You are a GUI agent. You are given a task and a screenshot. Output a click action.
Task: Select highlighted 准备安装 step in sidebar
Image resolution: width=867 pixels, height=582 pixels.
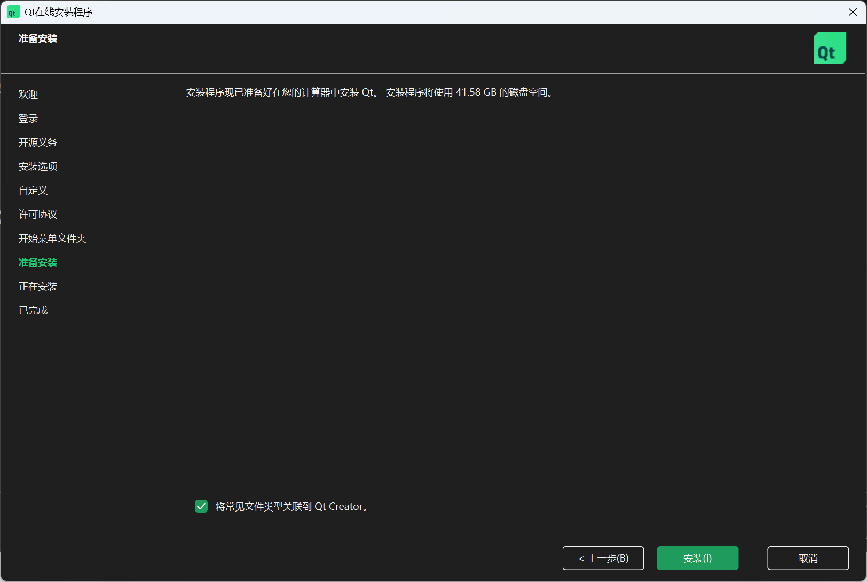[x=38, y=263]
